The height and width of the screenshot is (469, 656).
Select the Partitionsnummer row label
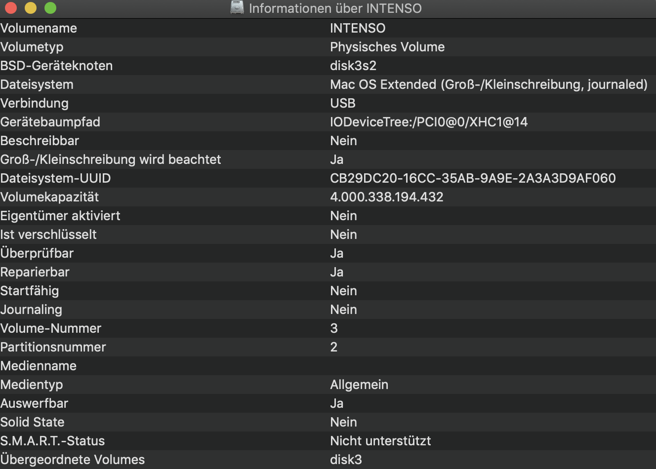coord(53,347)
